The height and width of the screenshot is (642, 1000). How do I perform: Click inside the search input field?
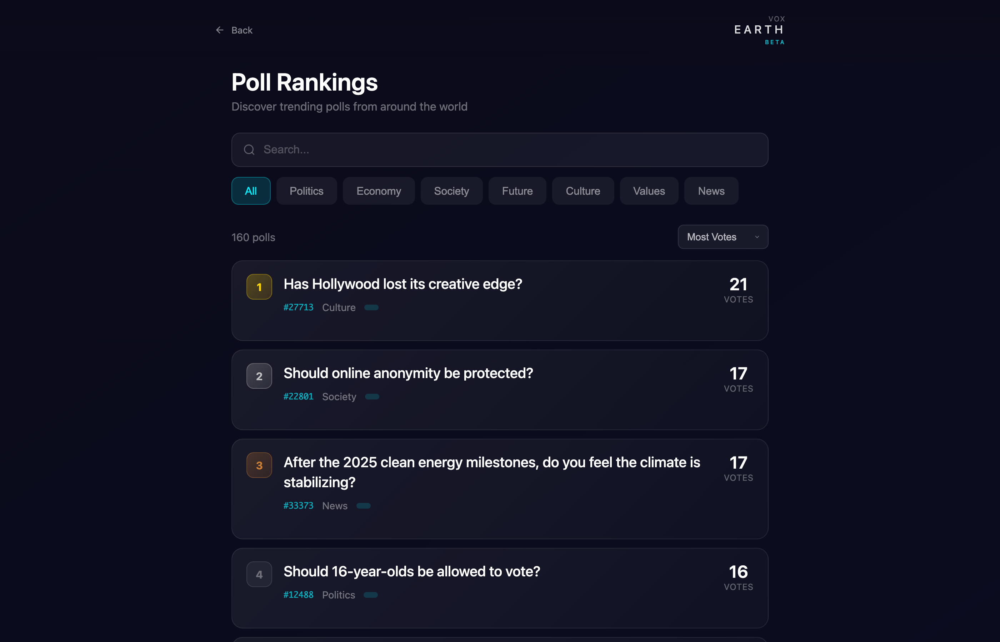click(459, 150)
